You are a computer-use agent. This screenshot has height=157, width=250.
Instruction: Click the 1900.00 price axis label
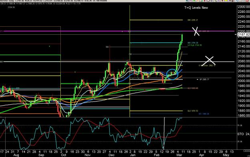click(x=244, y=105)
